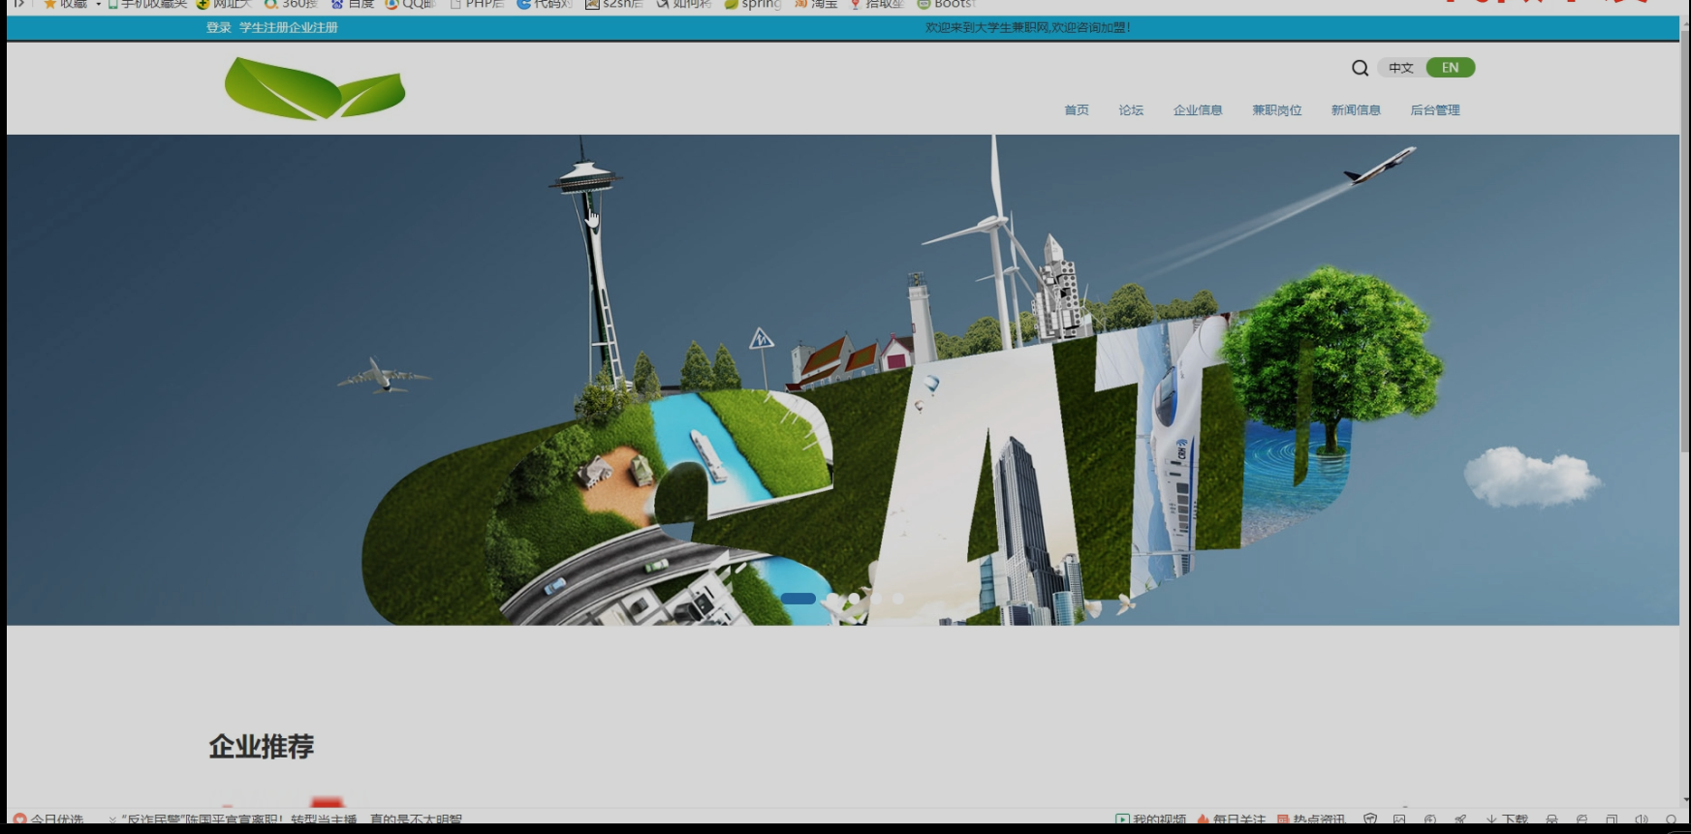Open the 下载 downloads button
This screenshot has width=1691, height=834.
tap(1507, 819)
